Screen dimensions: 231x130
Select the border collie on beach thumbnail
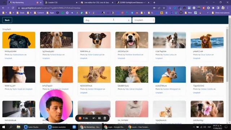[x=169, y=40]
